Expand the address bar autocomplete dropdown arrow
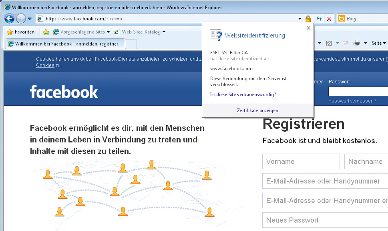Image resolution: width=388 pixels, height=231 pixels. coord(300,19)
